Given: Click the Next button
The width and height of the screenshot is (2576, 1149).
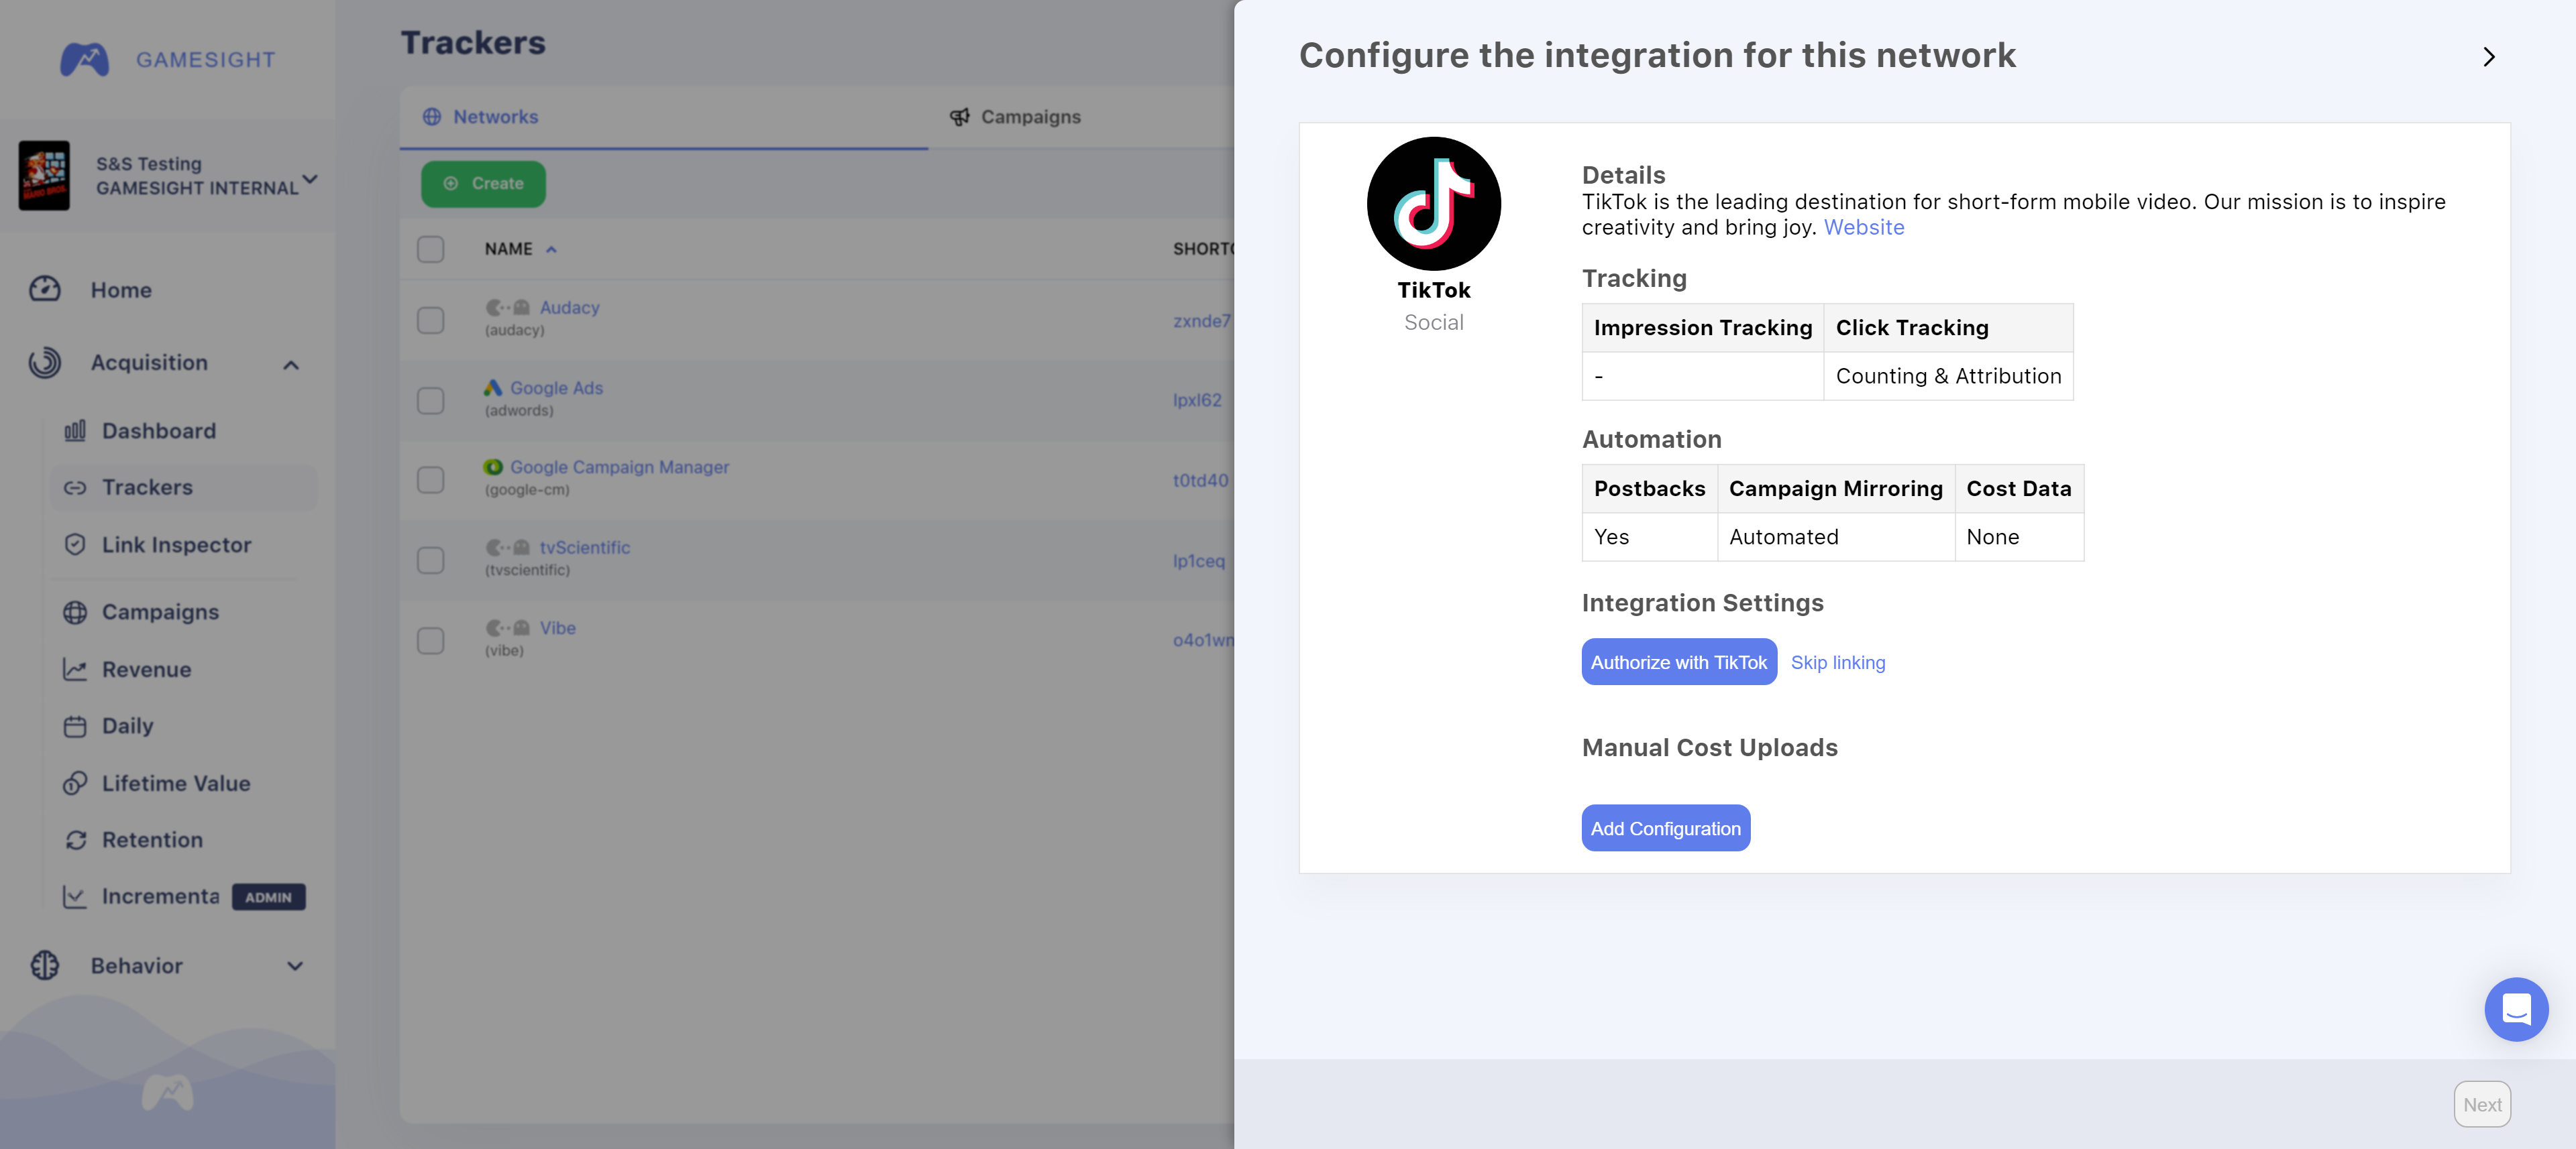Looking at the screenshot, I should click(x=2481, y=1104).
